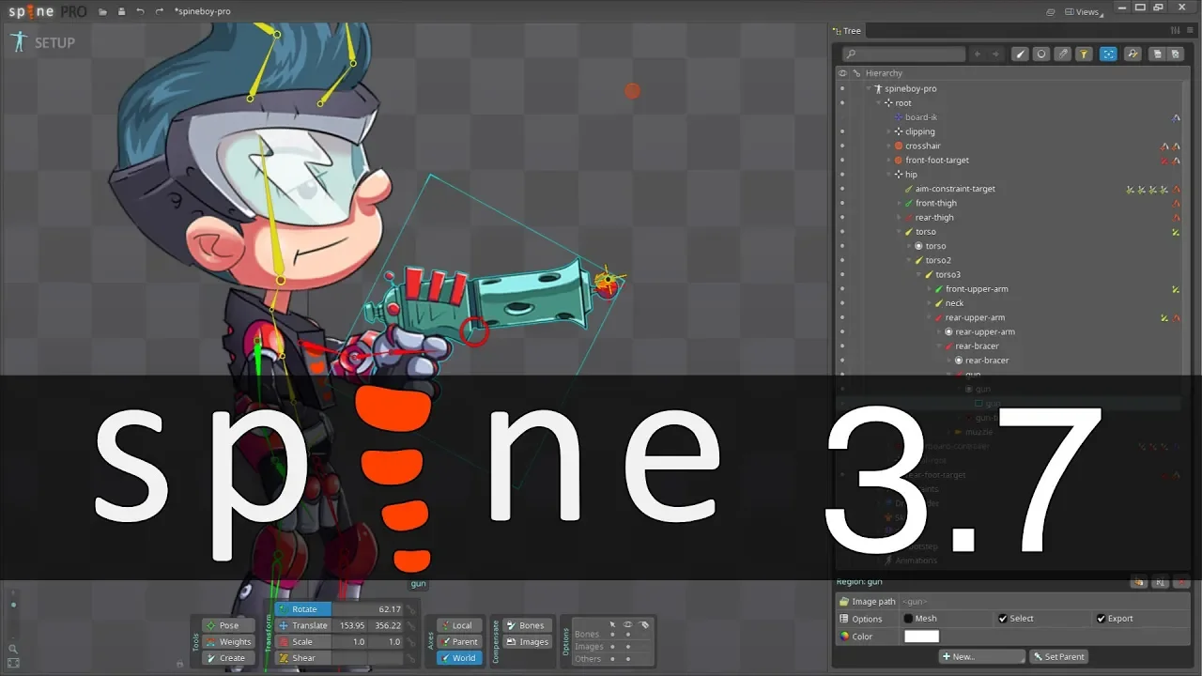
Task: Toggle visibility dot for spineboy-pro
Action: click(842, 88)
